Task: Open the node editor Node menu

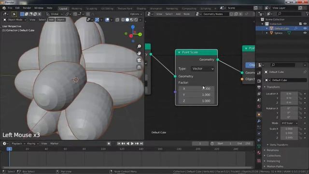Action: click(187, 14)
